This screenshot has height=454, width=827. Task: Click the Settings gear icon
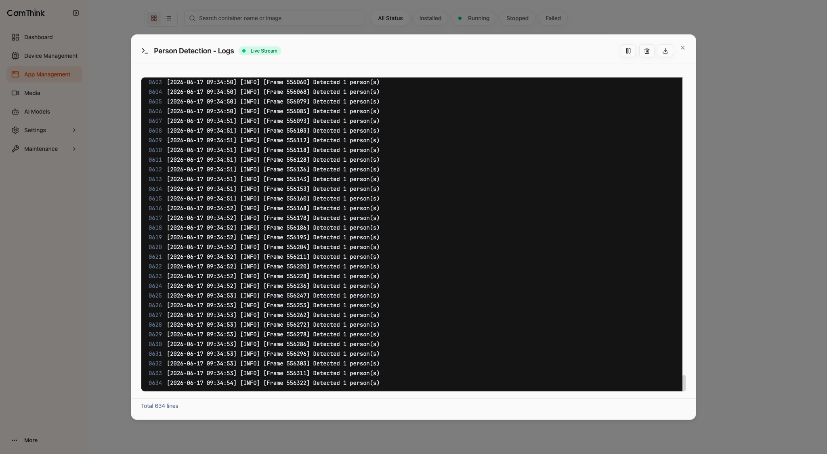pyautogui.click(x=15, y=130)
